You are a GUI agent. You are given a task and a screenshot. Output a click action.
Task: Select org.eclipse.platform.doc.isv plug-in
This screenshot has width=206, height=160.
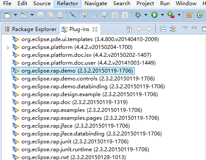click(x=82, y=55)
